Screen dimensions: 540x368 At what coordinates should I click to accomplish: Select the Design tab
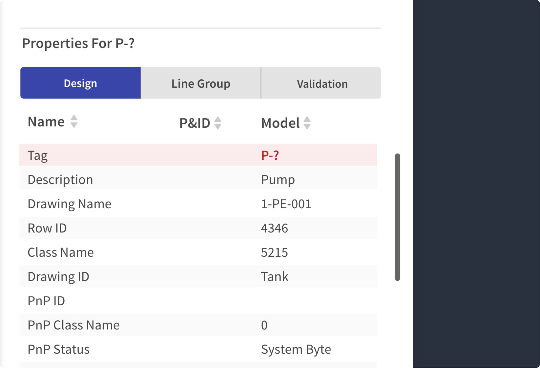pyautogui.click(x=80, y=83)
